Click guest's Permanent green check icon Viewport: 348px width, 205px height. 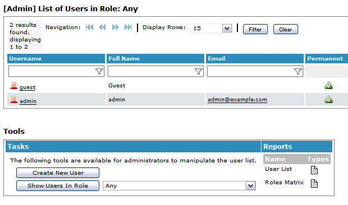pyautogui.click(x=328, y=86)
